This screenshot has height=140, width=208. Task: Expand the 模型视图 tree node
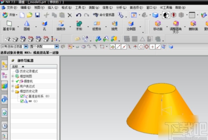tap(13, 76)
